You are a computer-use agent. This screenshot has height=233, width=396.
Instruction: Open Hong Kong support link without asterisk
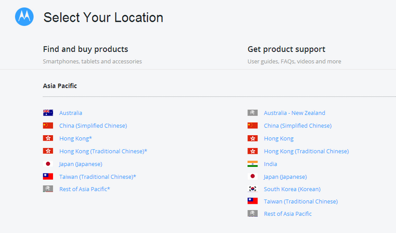(x=279, y=139)
